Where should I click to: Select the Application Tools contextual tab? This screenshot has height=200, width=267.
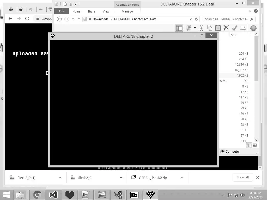[127, 5]
